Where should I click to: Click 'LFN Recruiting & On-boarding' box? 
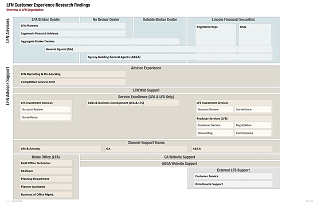73,74
